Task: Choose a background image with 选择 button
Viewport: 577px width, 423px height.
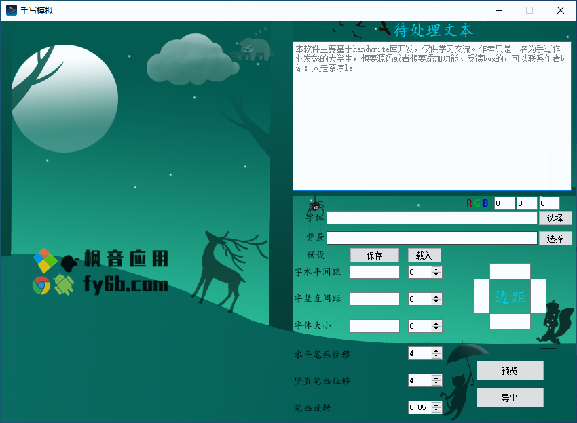Action: click(x=555, y=239)
